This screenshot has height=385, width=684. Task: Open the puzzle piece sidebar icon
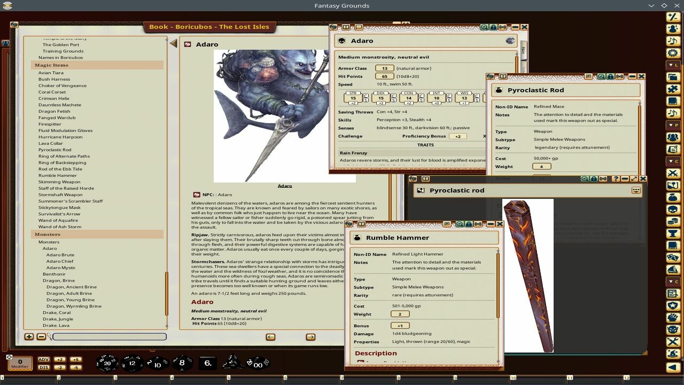673,89
